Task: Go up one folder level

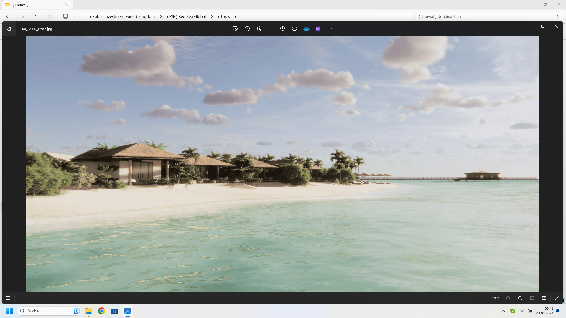Action: point(36,16)
